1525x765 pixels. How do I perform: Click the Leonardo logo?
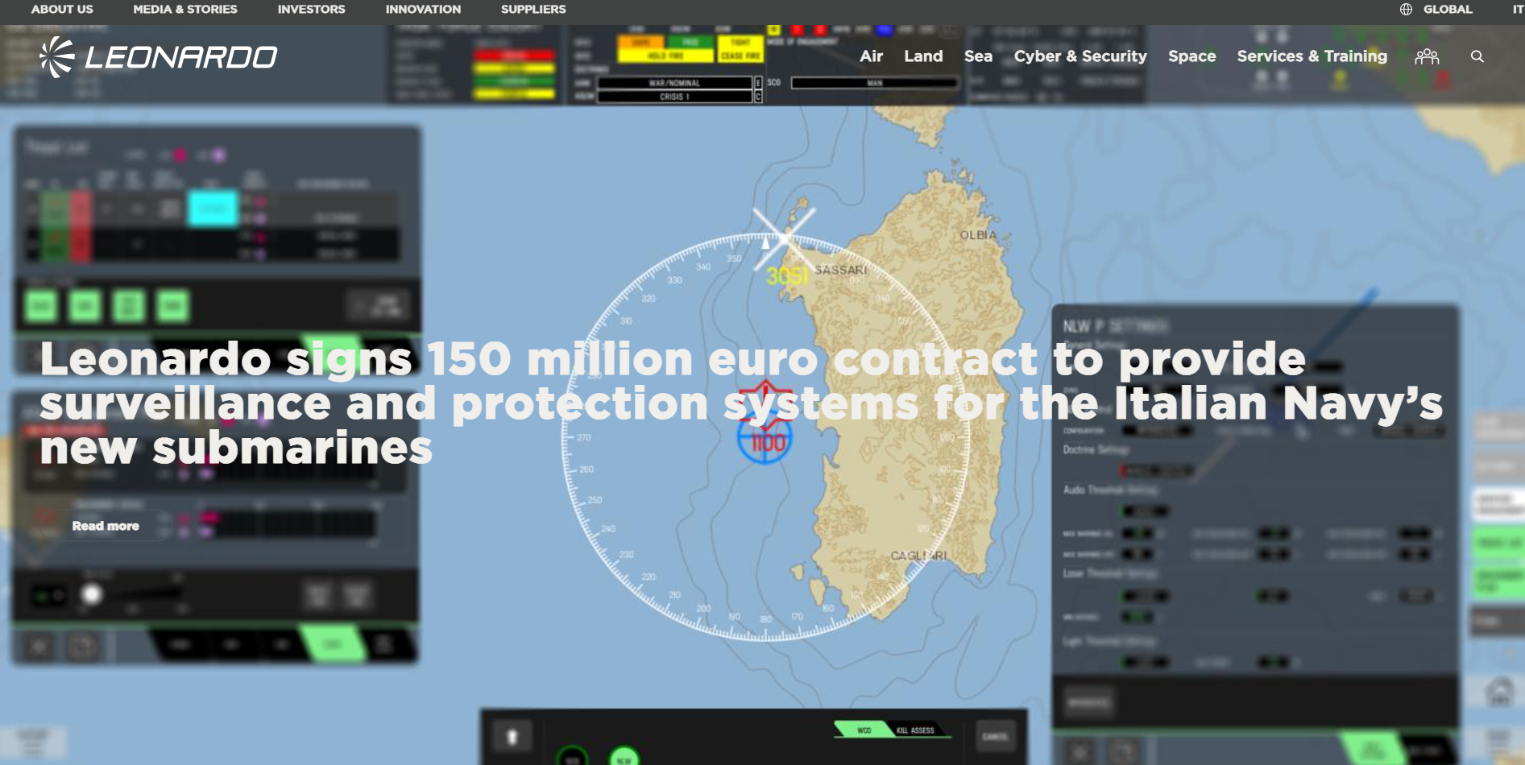pyautogui.click(x=158, y=57)
